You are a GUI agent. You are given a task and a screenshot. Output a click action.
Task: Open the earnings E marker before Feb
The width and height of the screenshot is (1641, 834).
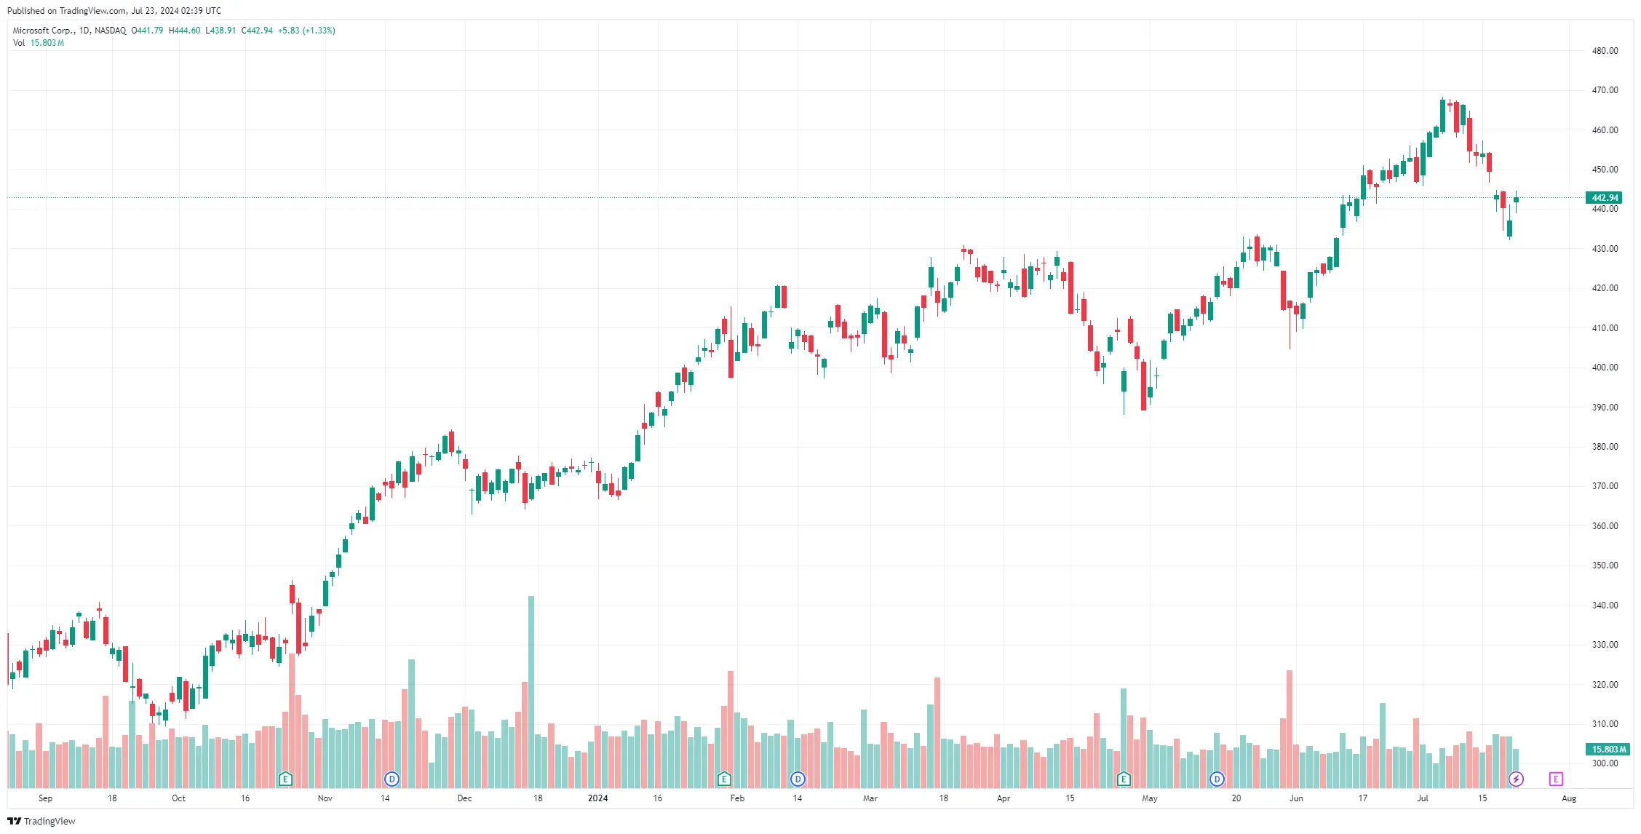click(724, 779)
